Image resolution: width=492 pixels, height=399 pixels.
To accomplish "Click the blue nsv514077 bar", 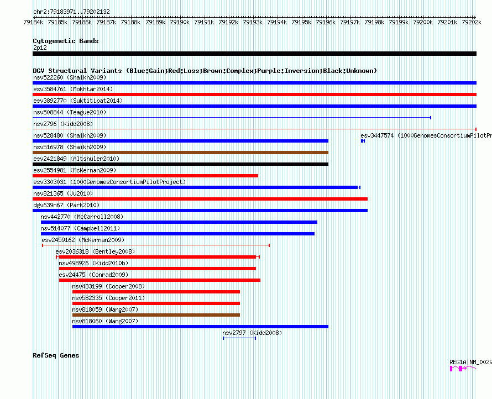I will click(177, 234).
